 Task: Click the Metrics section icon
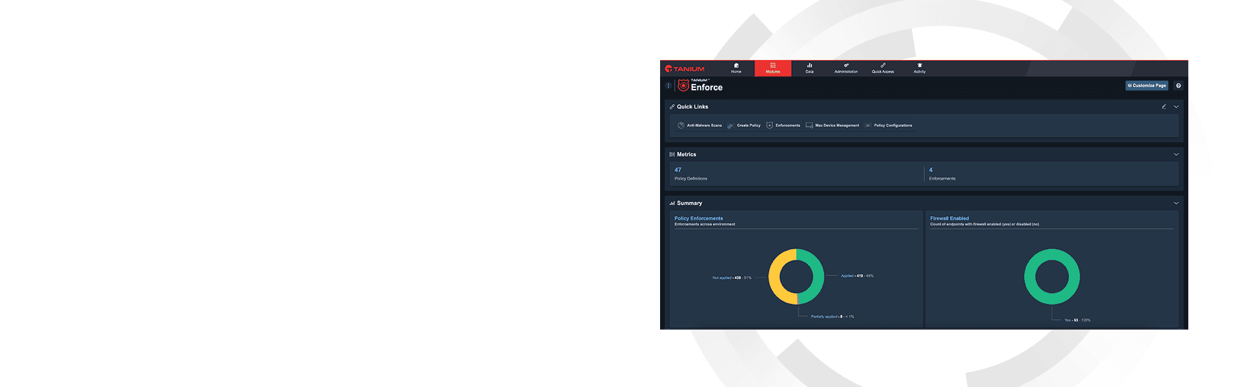[x=672, y=154]
